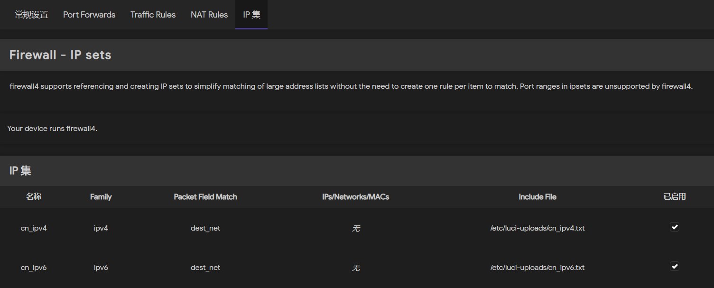This screenshot has width=714, height=288.
Task: Open the 常规设置 tab
Action: (x=31, y=15)
